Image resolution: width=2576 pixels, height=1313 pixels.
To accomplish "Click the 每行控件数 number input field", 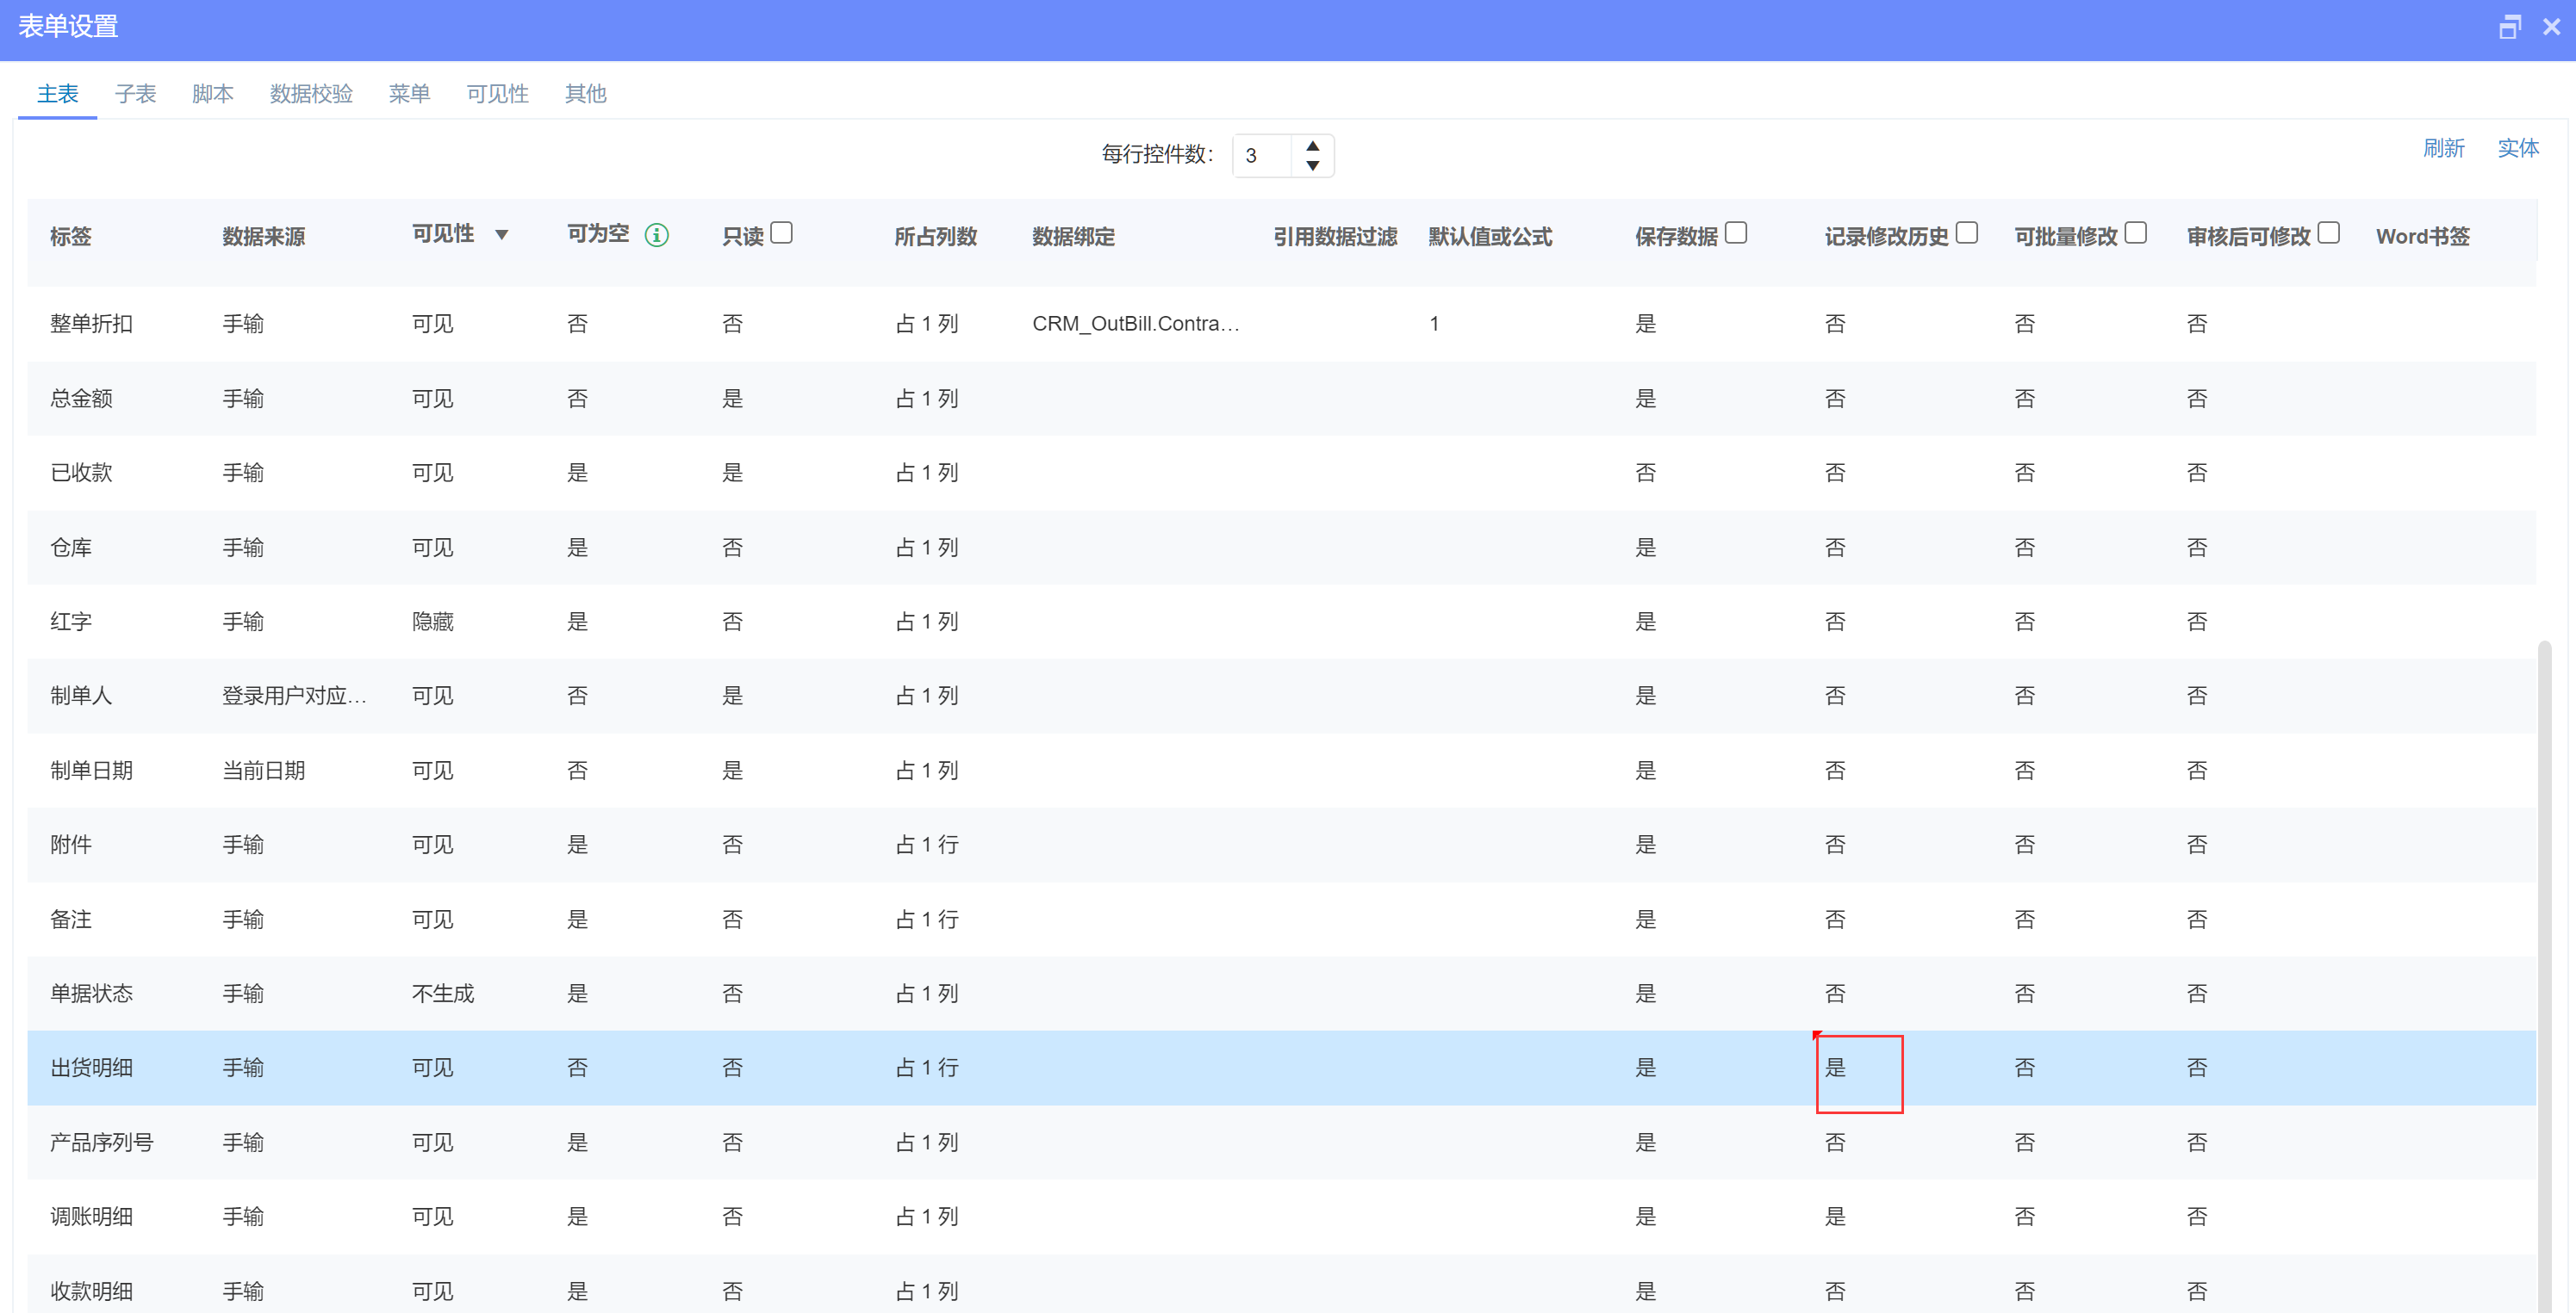I will (1264, 156).
